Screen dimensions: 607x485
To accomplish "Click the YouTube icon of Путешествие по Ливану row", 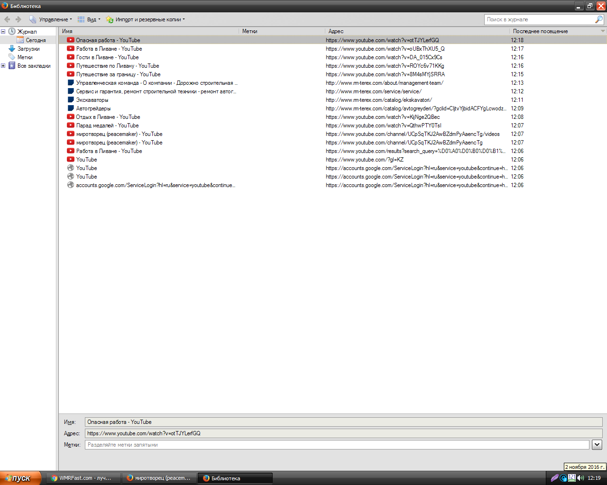I will (x=71, y=66).
